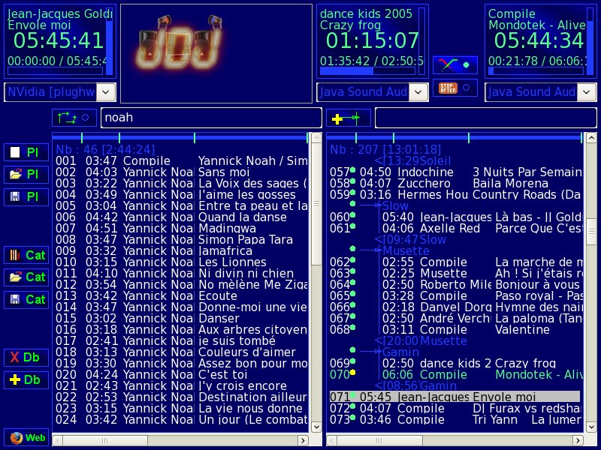Select the result "Madingwa"

(x=182, y=229)
